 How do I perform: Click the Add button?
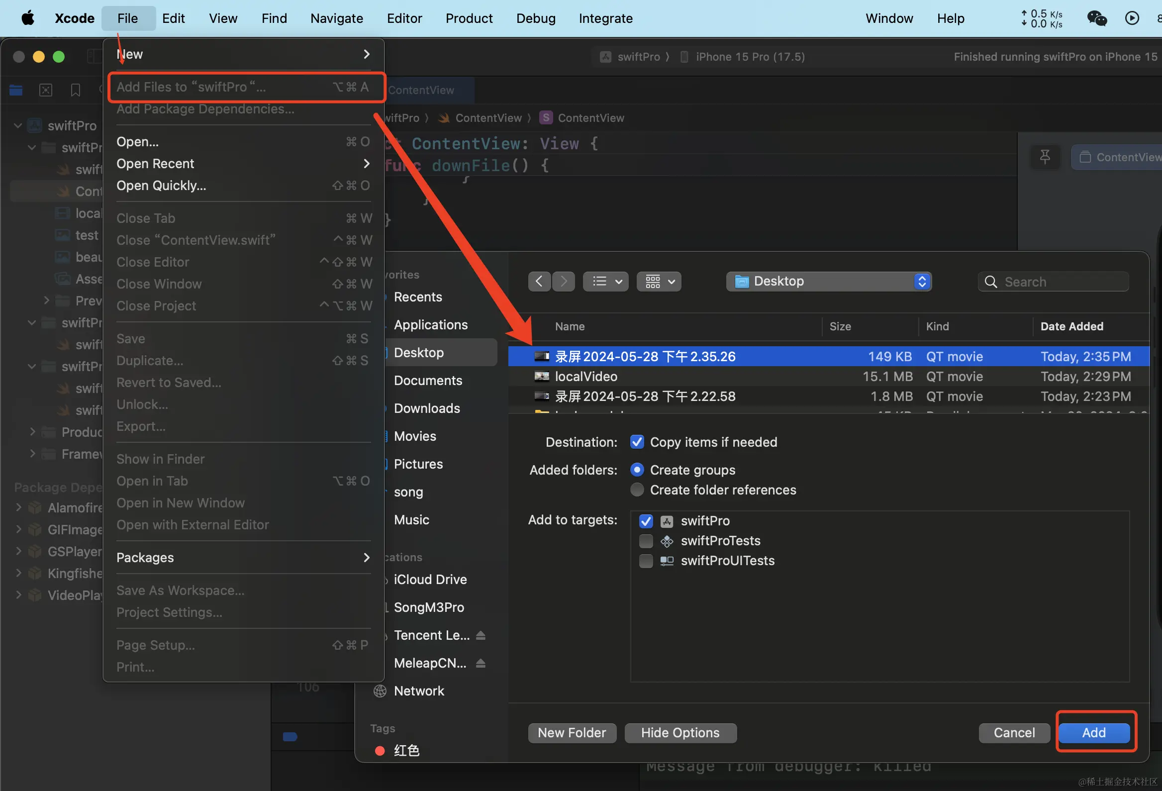1093,732
